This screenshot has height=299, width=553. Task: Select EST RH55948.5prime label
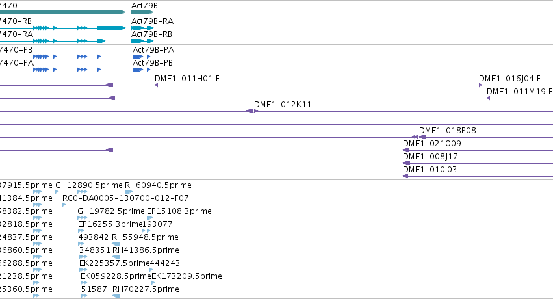coord(145,237)
